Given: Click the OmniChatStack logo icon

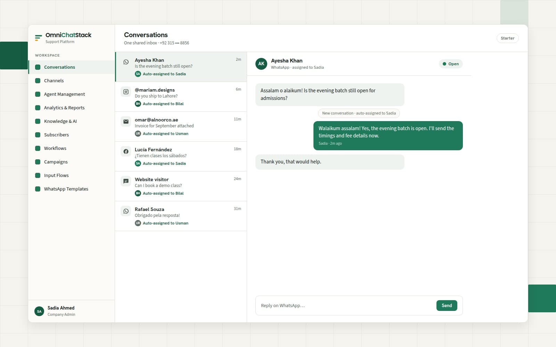Looking at the screenshot, I should pyautogui.click(x=39, y=37).
